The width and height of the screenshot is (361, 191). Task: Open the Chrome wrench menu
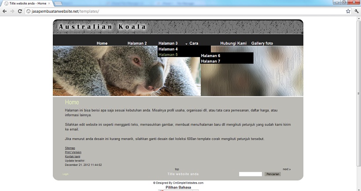point(357,11)
